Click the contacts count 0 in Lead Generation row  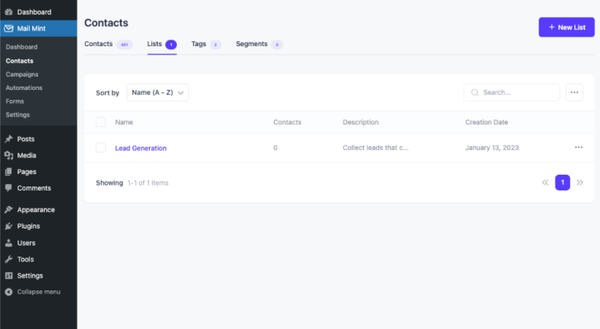[275, 148]
